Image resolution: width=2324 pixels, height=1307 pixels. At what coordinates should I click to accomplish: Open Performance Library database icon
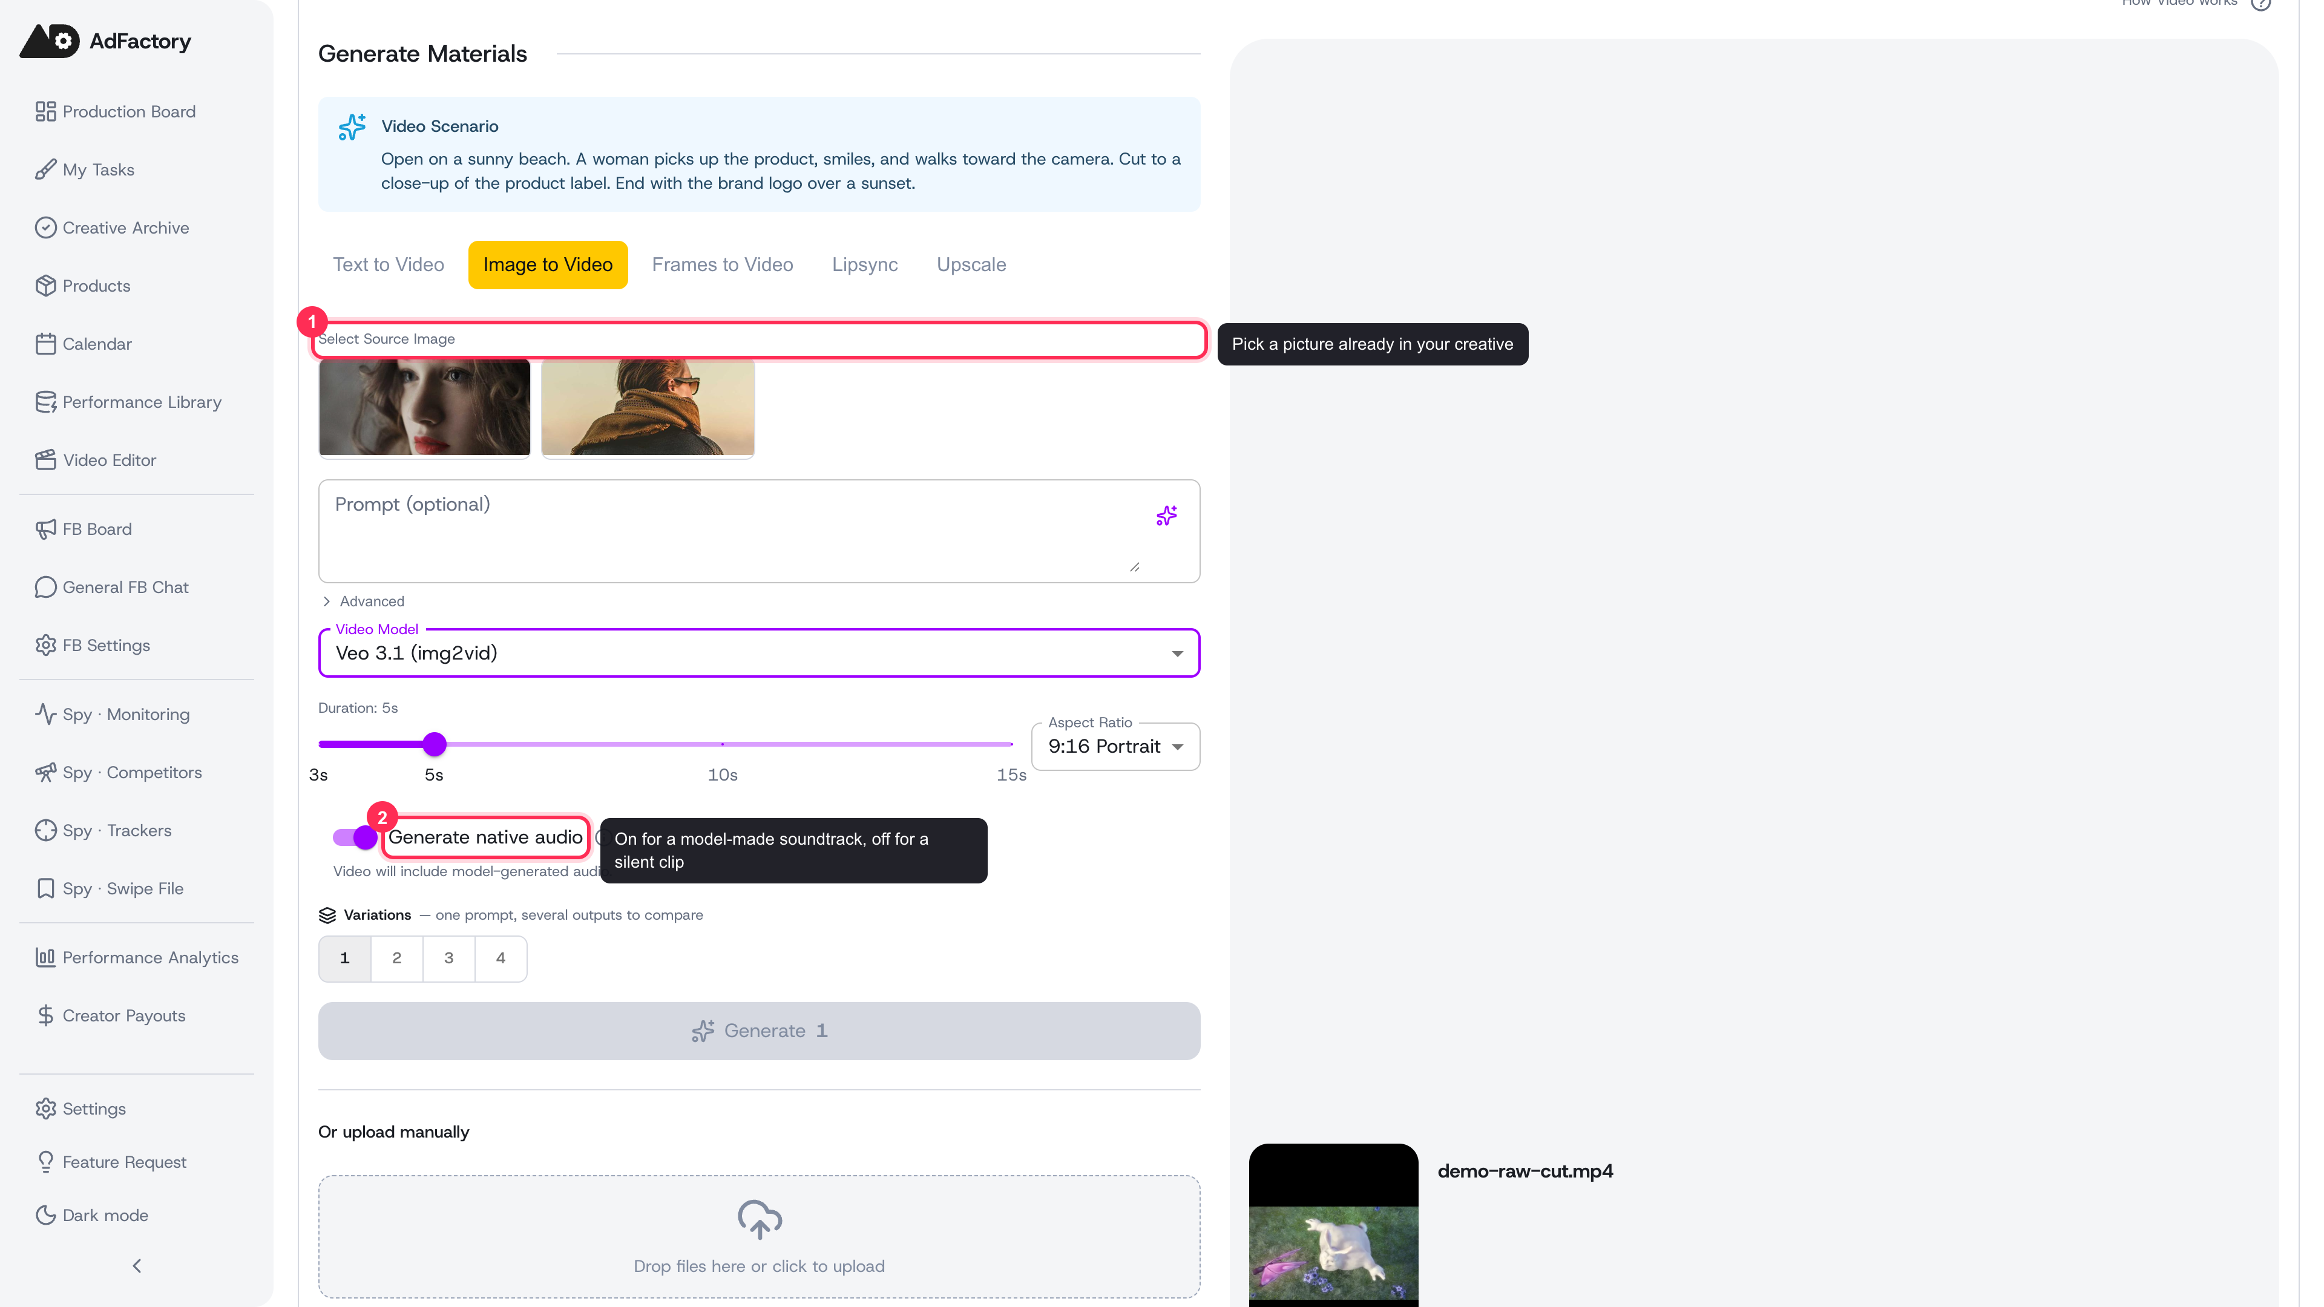(x=45, y=401)
